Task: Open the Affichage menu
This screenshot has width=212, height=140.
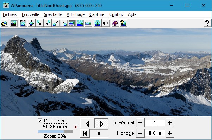Action: [76, 14]
